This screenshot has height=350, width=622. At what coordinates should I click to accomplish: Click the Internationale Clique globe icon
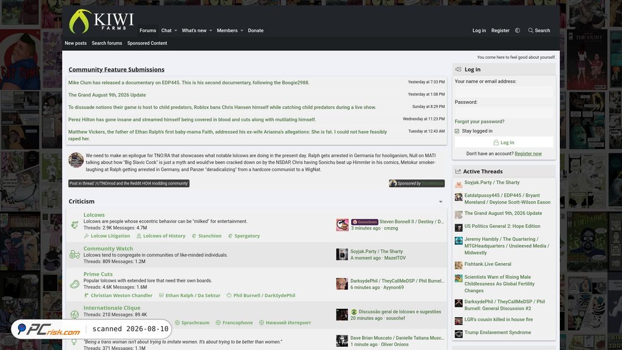(75, 314)
